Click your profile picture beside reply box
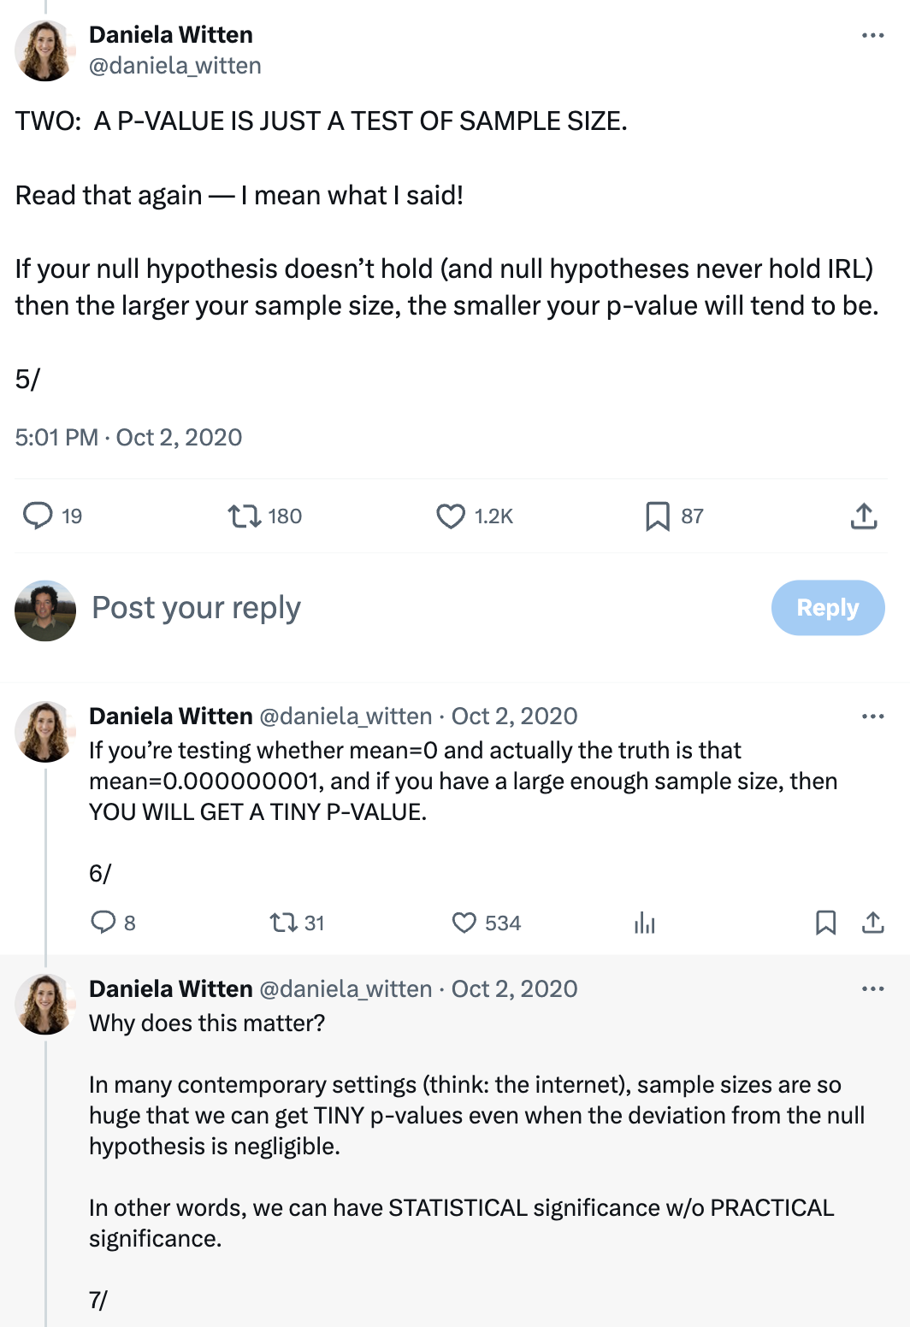Viewport: 910px width, 1327px height. click(x=45, y=610)
